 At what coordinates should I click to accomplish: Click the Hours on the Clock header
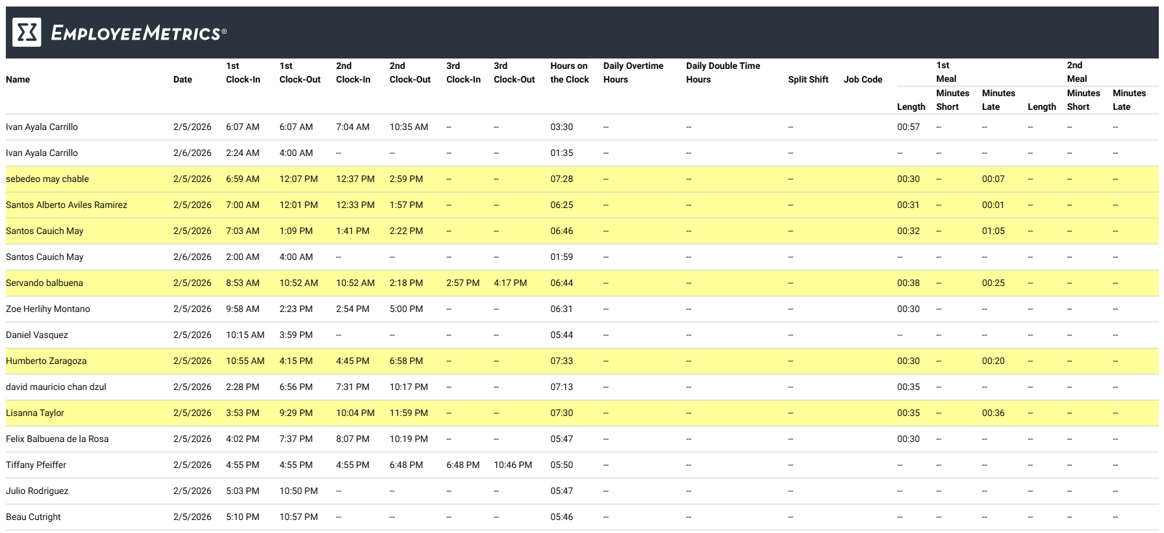[569, 73]
